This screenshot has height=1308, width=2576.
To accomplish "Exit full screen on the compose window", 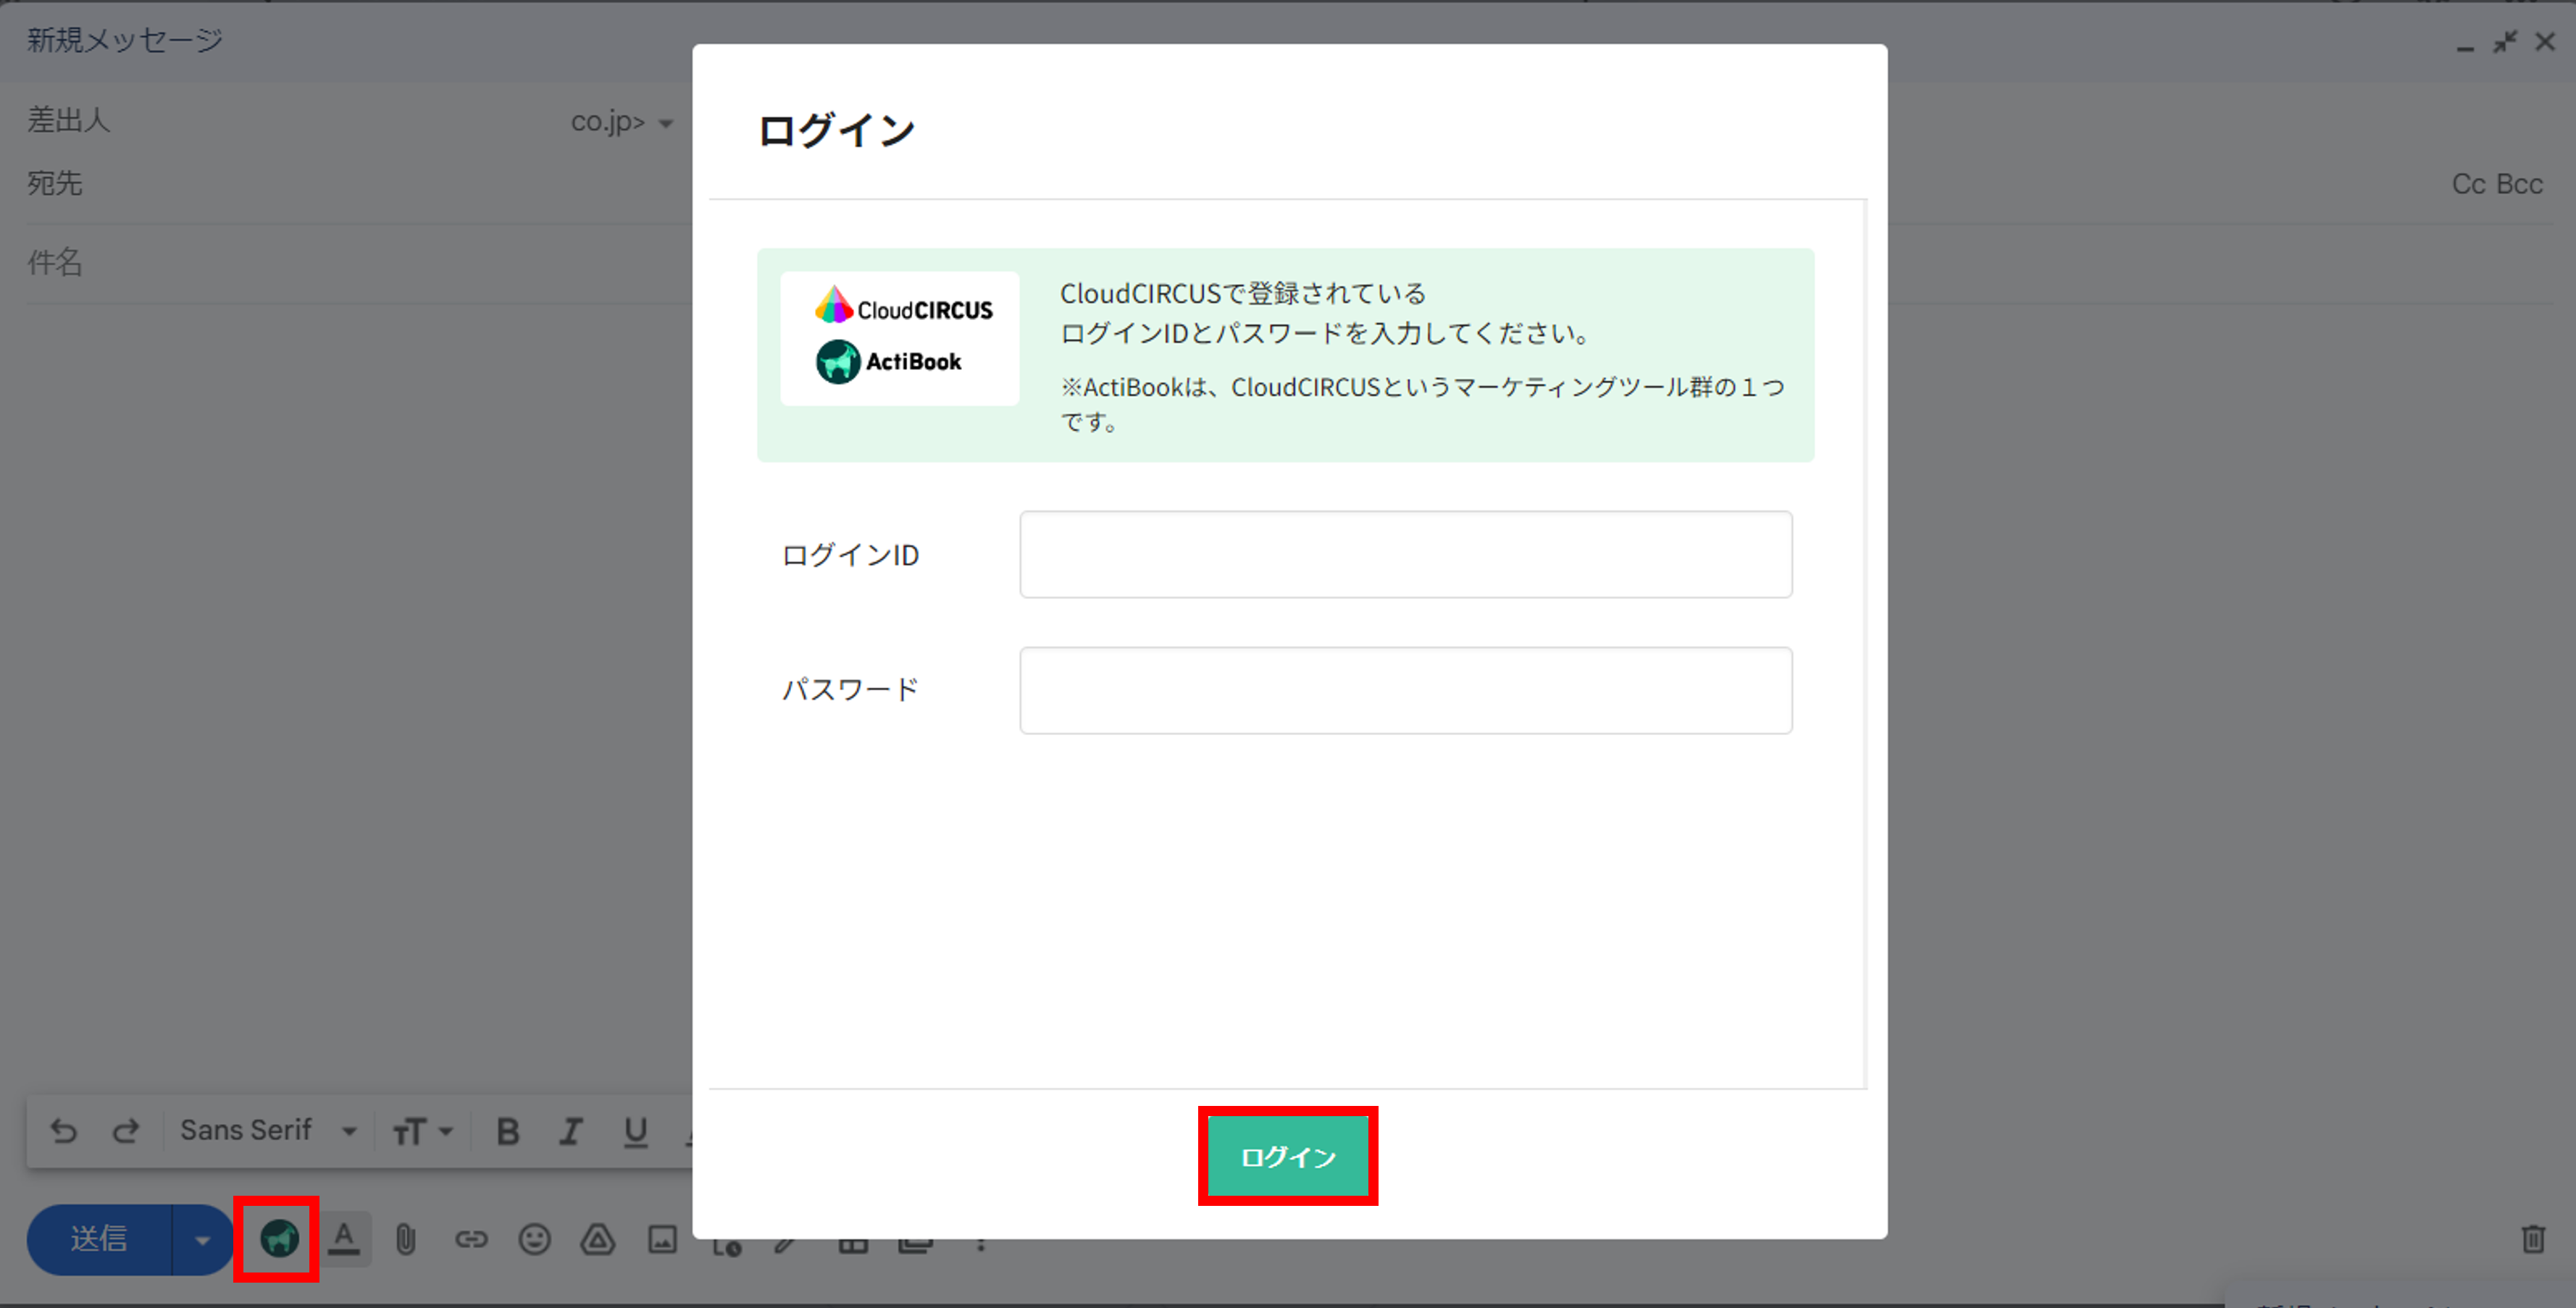I will [2505, 42].
